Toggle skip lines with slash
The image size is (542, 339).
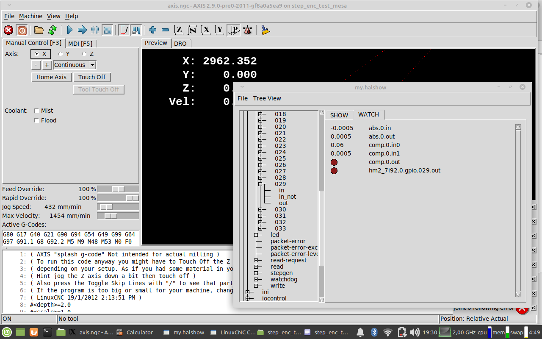coord(124,30)
